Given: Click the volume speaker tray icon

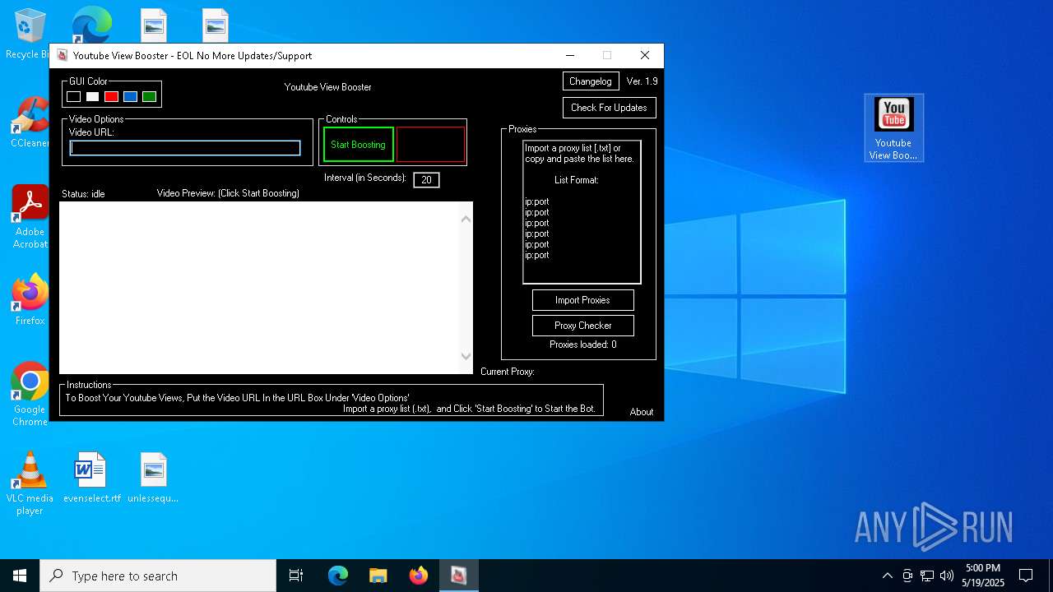Looking at the screenshot, I should tap(947, 576).
